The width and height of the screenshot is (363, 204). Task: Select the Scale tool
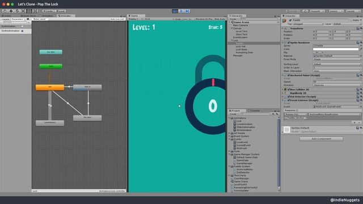coord(23,11)
